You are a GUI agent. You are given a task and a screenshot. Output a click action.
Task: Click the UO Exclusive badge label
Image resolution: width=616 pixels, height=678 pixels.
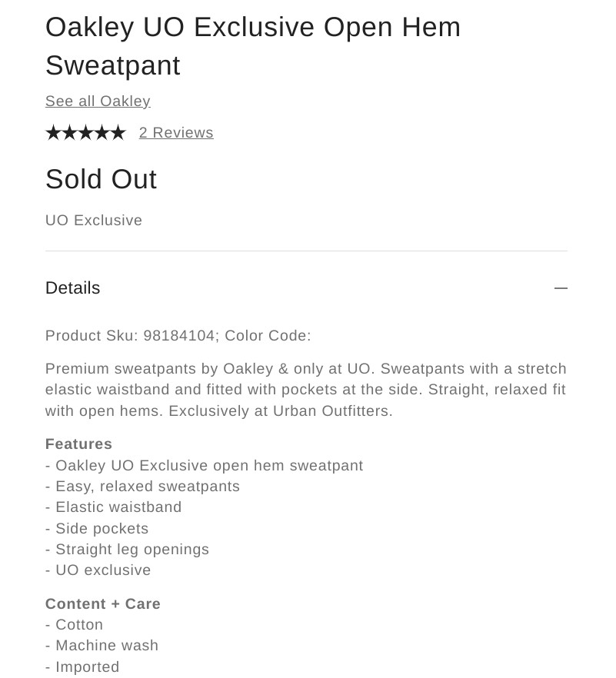94,221
